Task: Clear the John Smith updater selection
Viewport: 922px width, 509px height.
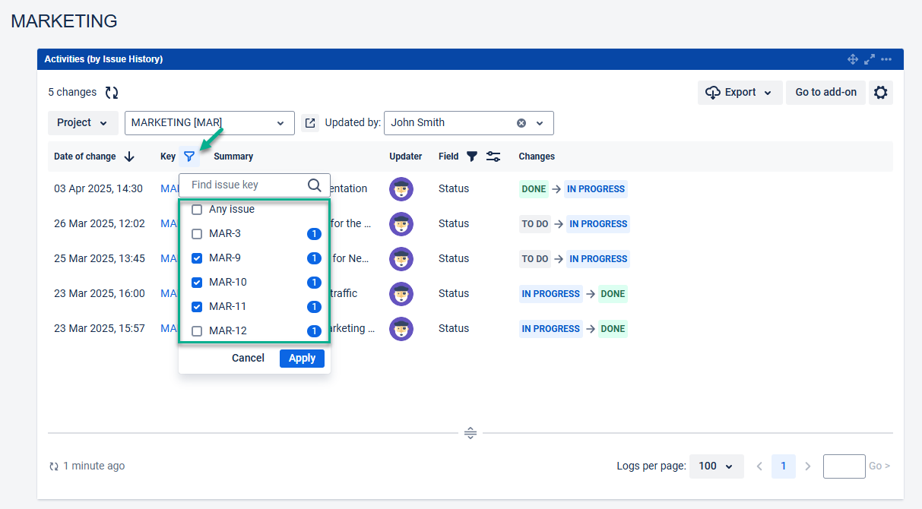Action: pos(521,123)
